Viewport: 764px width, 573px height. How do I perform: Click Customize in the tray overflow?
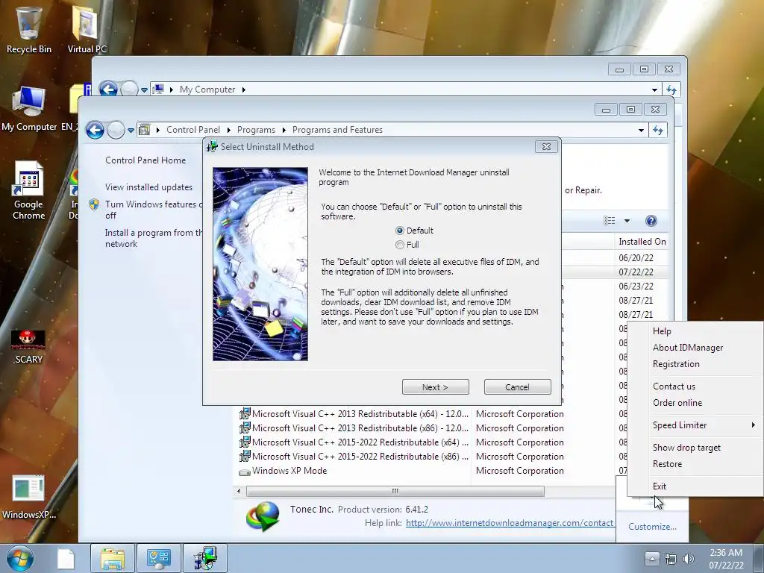[652, 527]
